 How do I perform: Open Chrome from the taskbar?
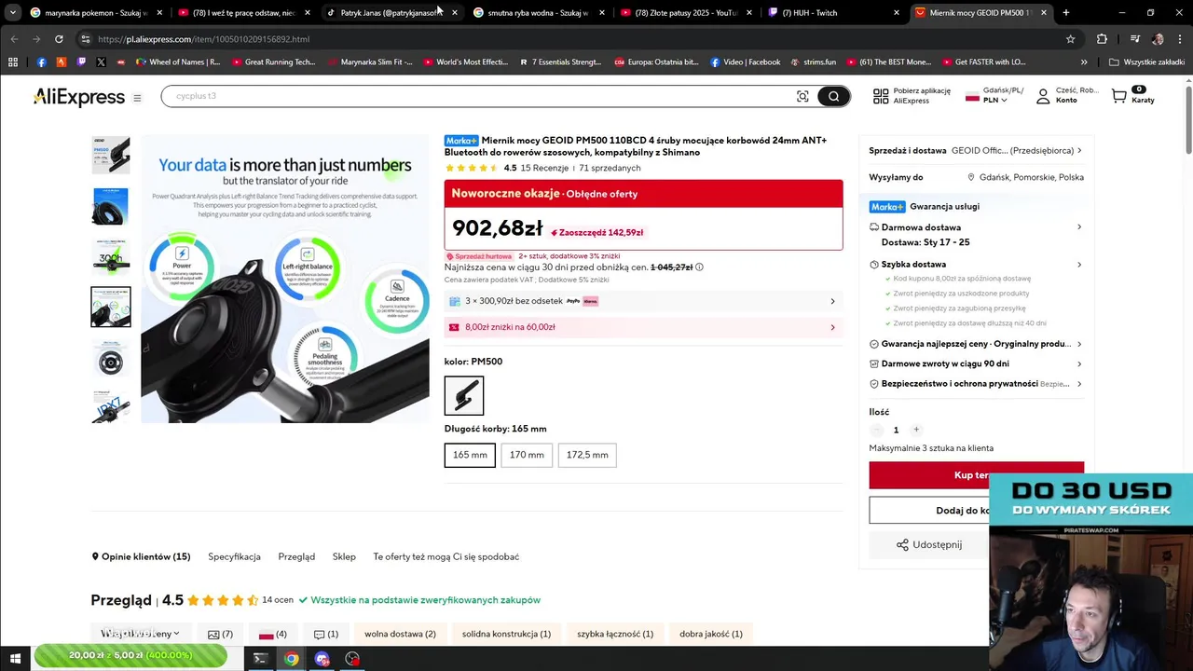(x=292, y=659)
